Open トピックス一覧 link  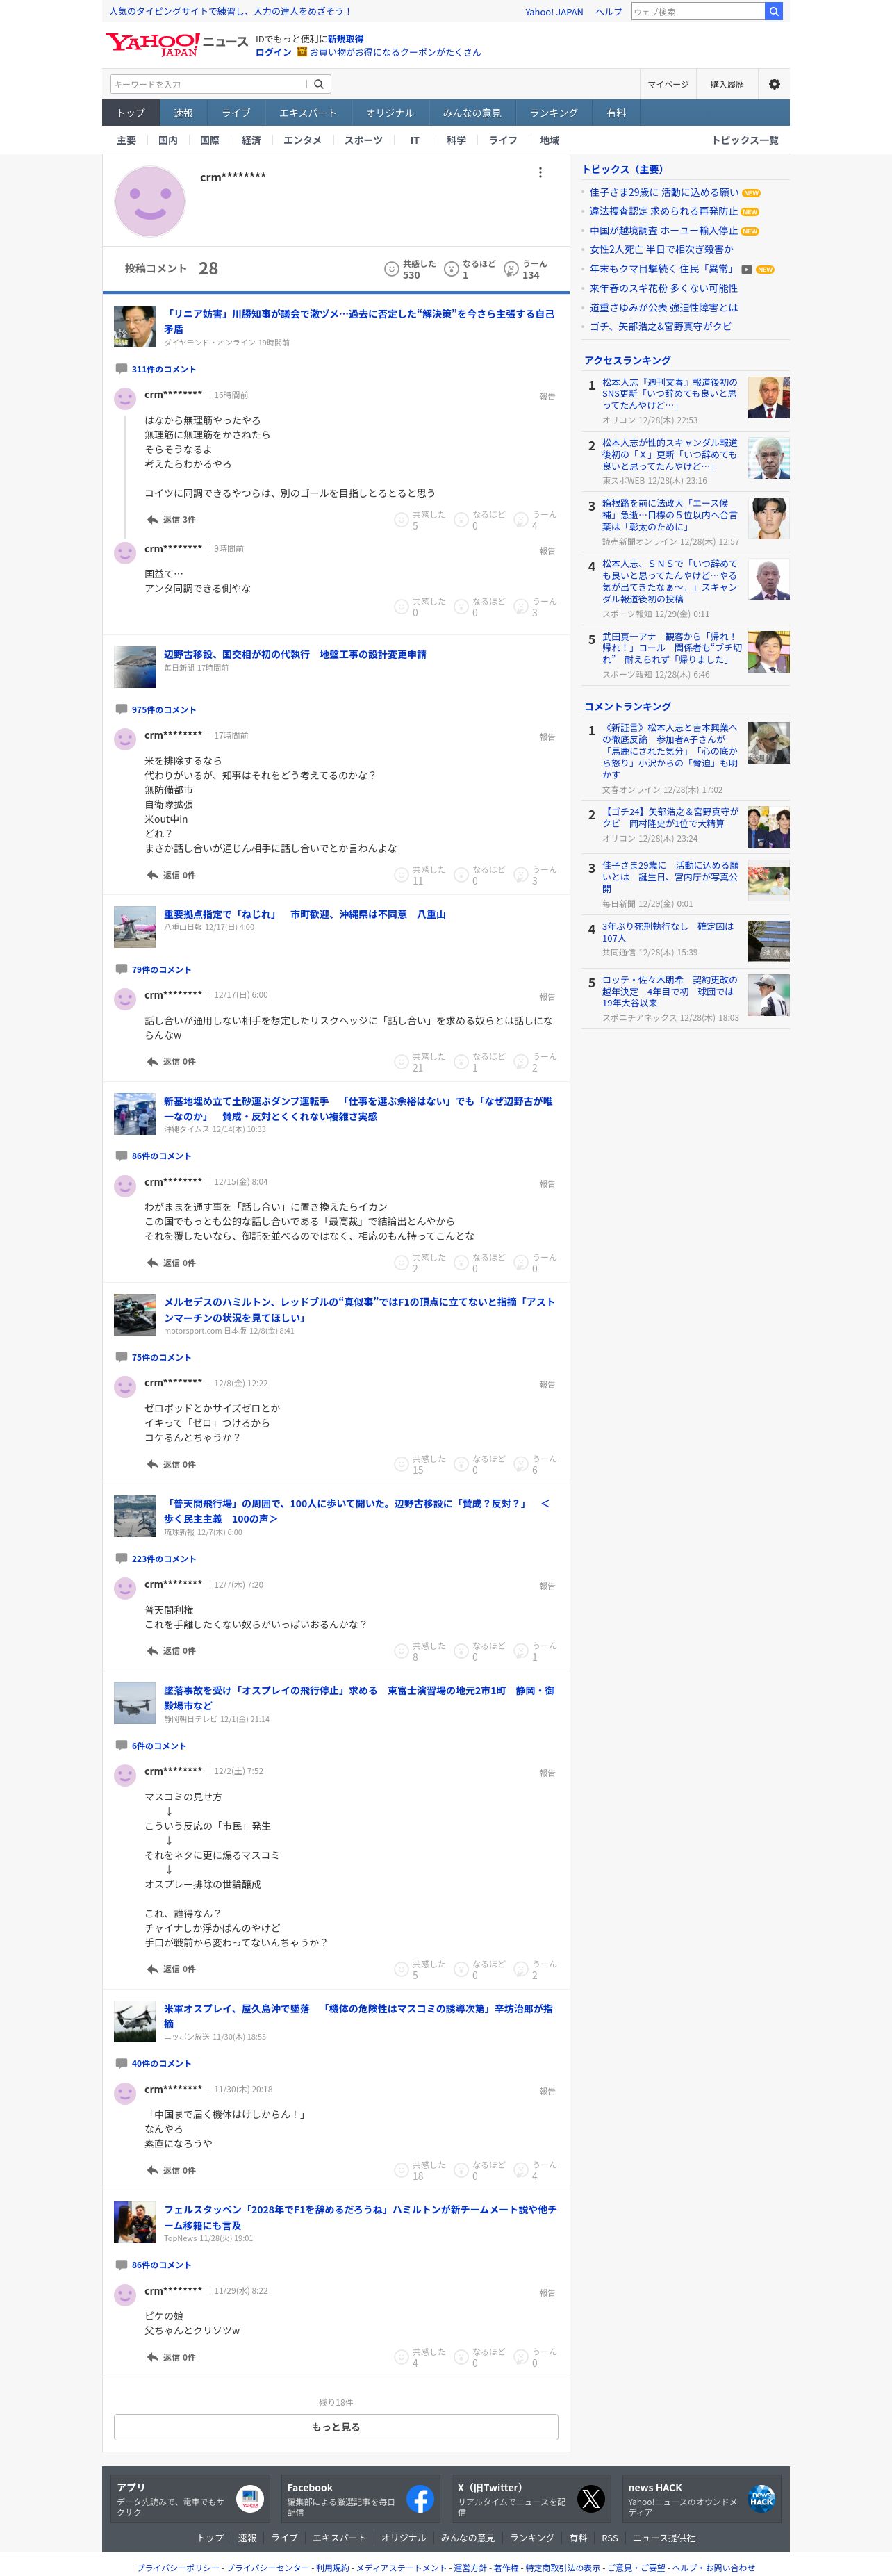[x=745, y=140]
